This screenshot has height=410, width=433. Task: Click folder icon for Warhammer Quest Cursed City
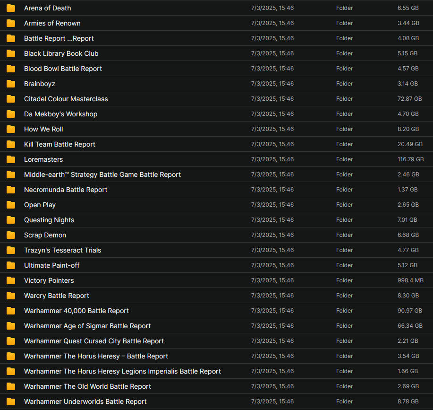11,341
